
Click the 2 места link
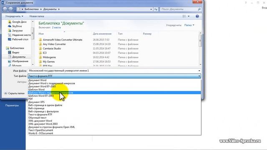pos(56,27)
